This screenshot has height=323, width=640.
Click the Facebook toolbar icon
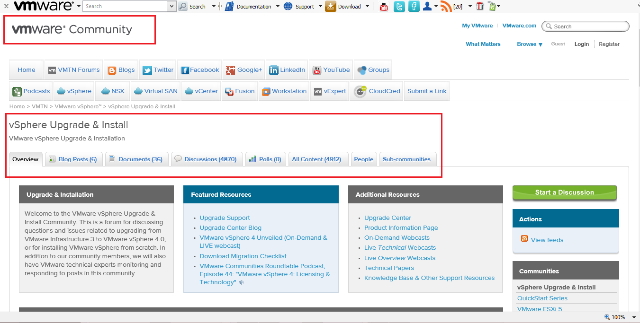click(x=414, y=6)
